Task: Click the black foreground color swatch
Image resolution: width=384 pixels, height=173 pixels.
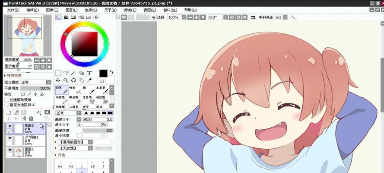Action: (x=103, y=74)
